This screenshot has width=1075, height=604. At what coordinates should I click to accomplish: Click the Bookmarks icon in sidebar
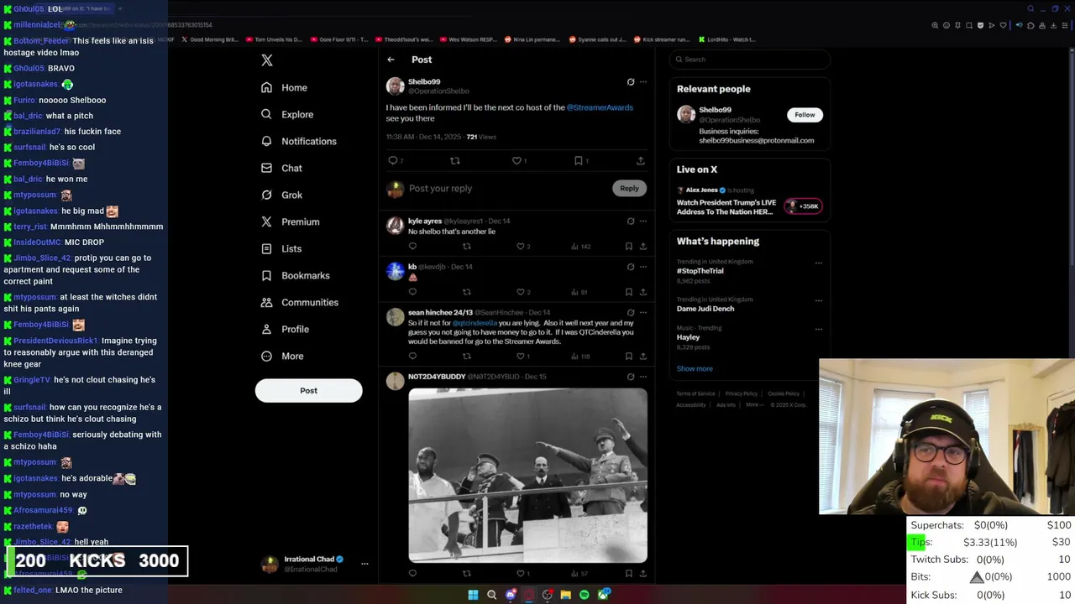coord(266,275)
